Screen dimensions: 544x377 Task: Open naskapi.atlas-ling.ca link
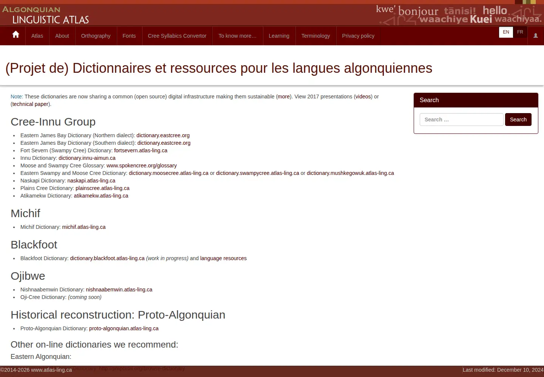pyautogui.click(x=91, y=181)
